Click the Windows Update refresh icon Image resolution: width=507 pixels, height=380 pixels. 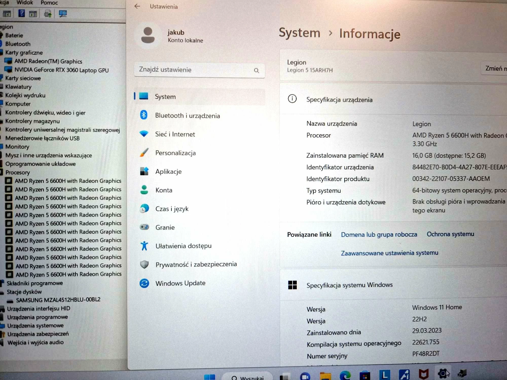coord(144,283)
